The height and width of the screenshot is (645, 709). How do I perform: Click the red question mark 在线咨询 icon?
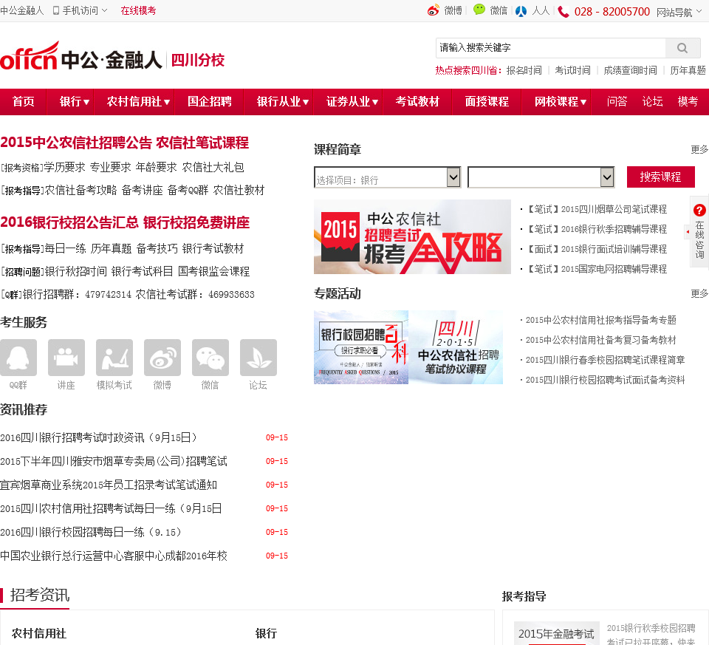(699, 210)
